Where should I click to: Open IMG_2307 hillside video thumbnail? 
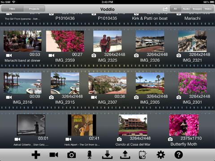pos(107,83)
